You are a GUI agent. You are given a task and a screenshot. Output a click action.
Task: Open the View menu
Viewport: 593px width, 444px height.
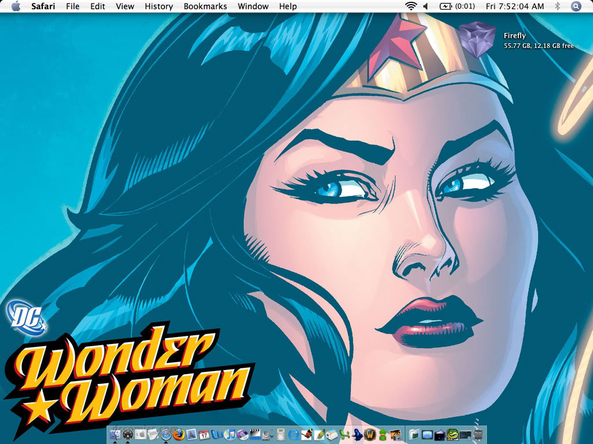(x=125, y=6)
